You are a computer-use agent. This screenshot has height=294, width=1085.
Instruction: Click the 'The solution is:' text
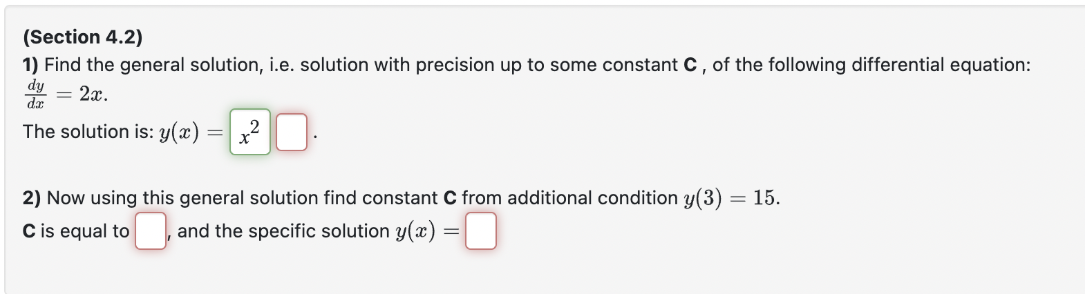88,132
